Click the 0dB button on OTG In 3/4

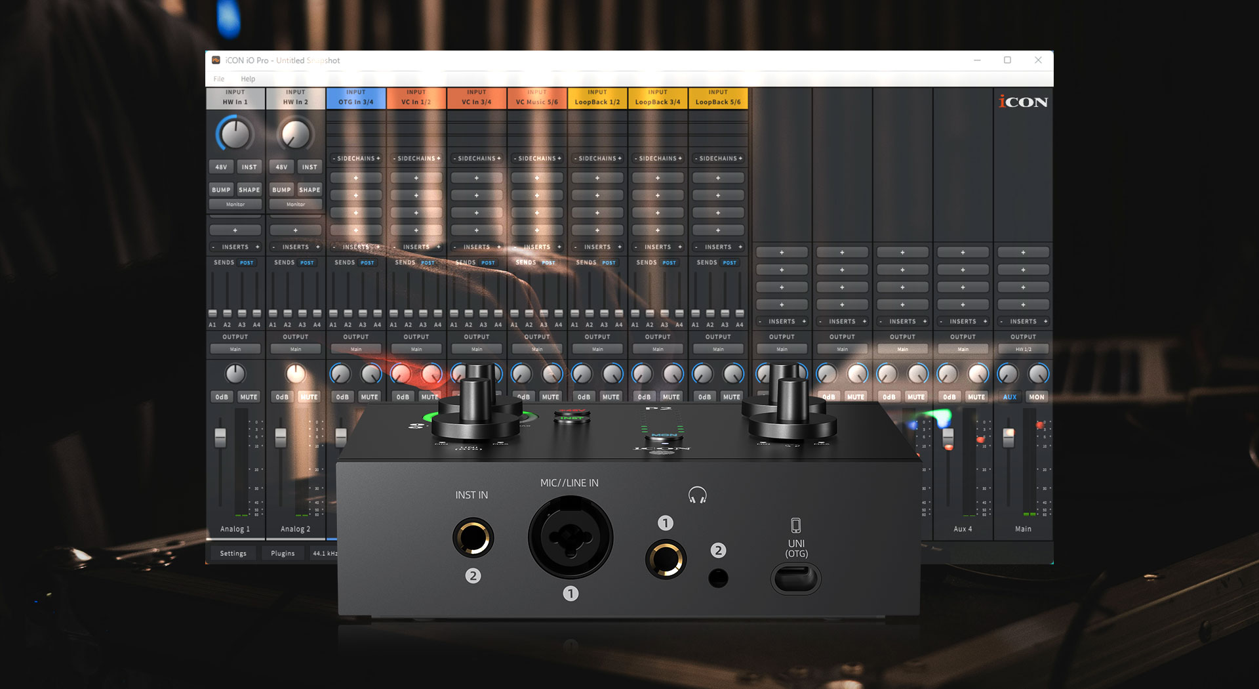click(x=342, y=397)
